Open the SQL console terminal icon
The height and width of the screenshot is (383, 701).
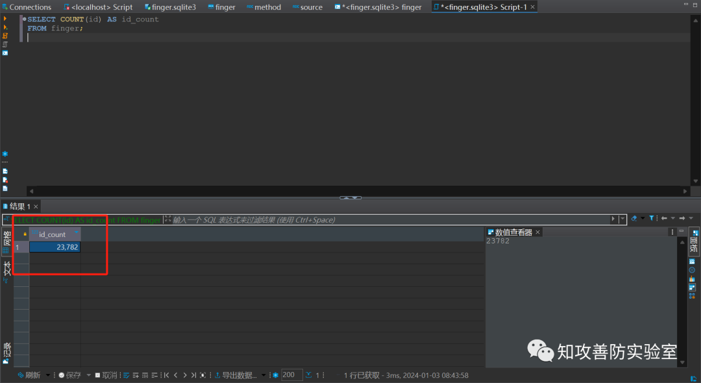(5, 53)
